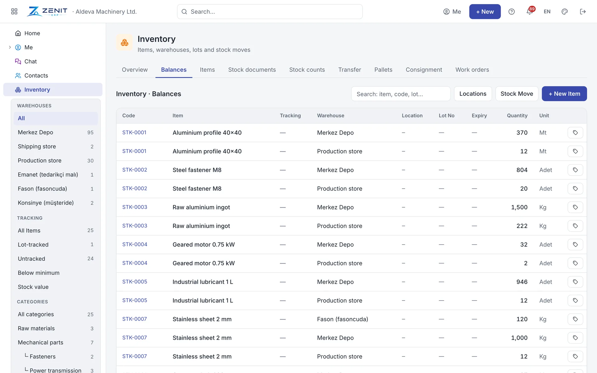This screenshot has height=373, width=597.
Task: Click tag icon for Raw aluminium ingot 1,500 row
Action: point(575,207)
